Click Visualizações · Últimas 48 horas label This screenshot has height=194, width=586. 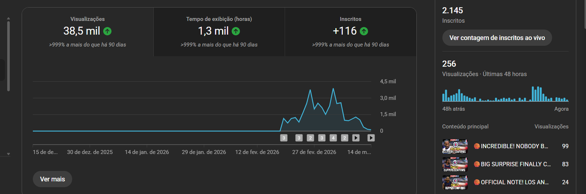coord(485,74)
